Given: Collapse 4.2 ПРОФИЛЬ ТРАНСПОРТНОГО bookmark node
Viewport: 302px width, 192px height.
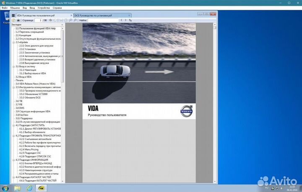Looking at the screenshot, I should [x=14, y=136].
